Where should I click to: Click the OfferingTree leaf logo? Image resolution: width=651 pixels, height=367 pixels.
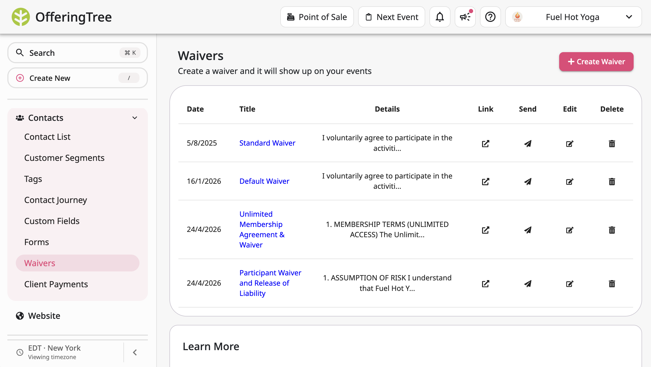click(x=21, y=17)
